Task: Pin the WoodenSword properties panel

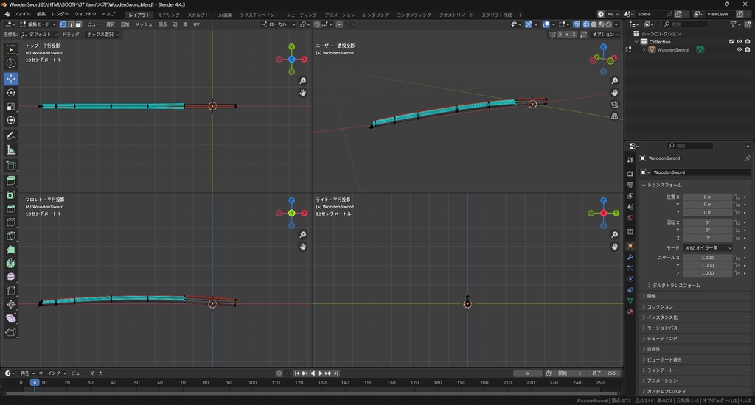Action: (748, 158)
